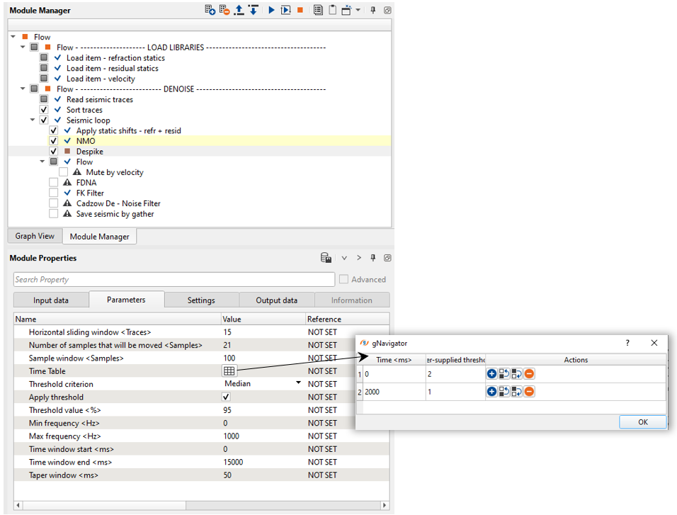Enable the FK Filter module checkbox

coord(54,193)
